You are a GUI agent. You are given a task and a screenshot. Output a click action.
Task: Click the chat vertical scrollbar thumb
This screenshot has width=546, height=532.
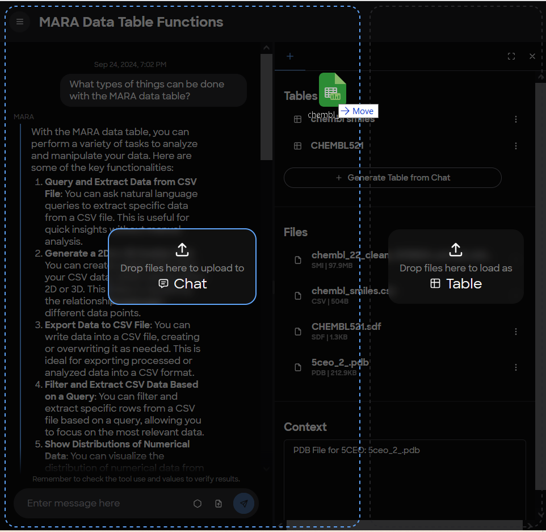(266, 108)
